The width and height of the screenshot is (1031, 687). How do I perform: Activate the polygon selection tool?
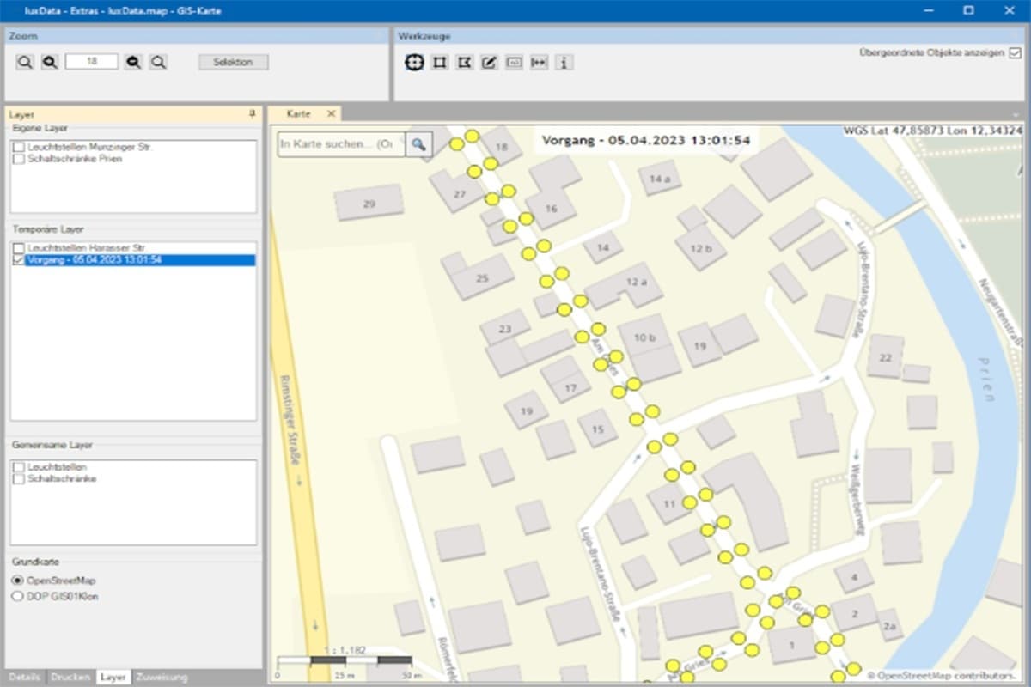463,62
